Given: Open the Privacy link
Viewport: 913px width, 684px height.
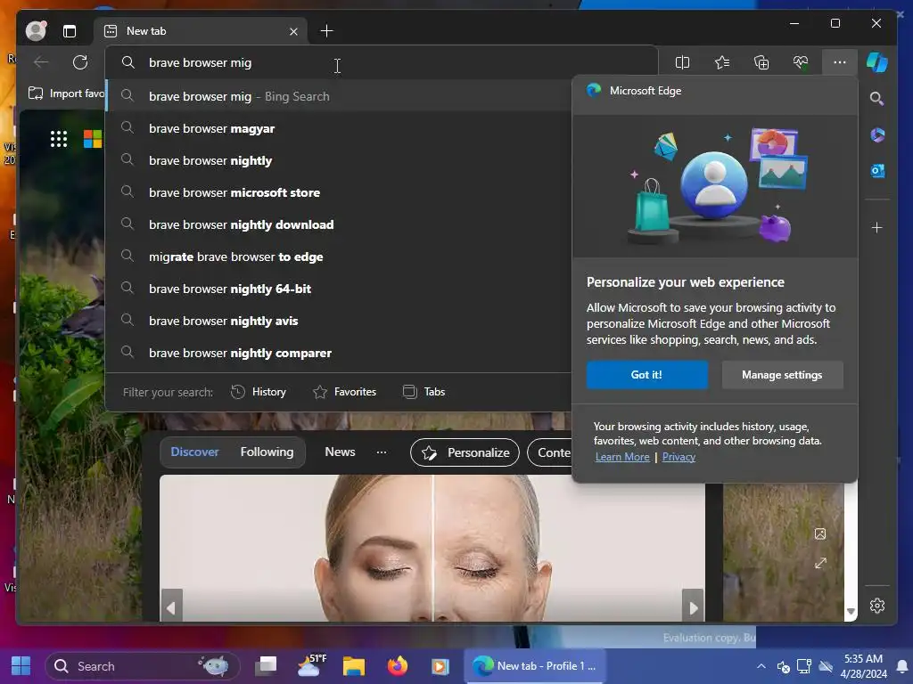Looking at the screenshot, I should 679,457.
